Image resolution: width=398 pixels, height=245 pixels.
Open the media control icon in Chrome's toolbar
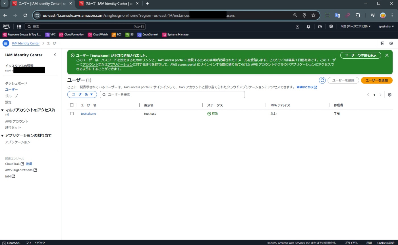click(x=373, y=15)
